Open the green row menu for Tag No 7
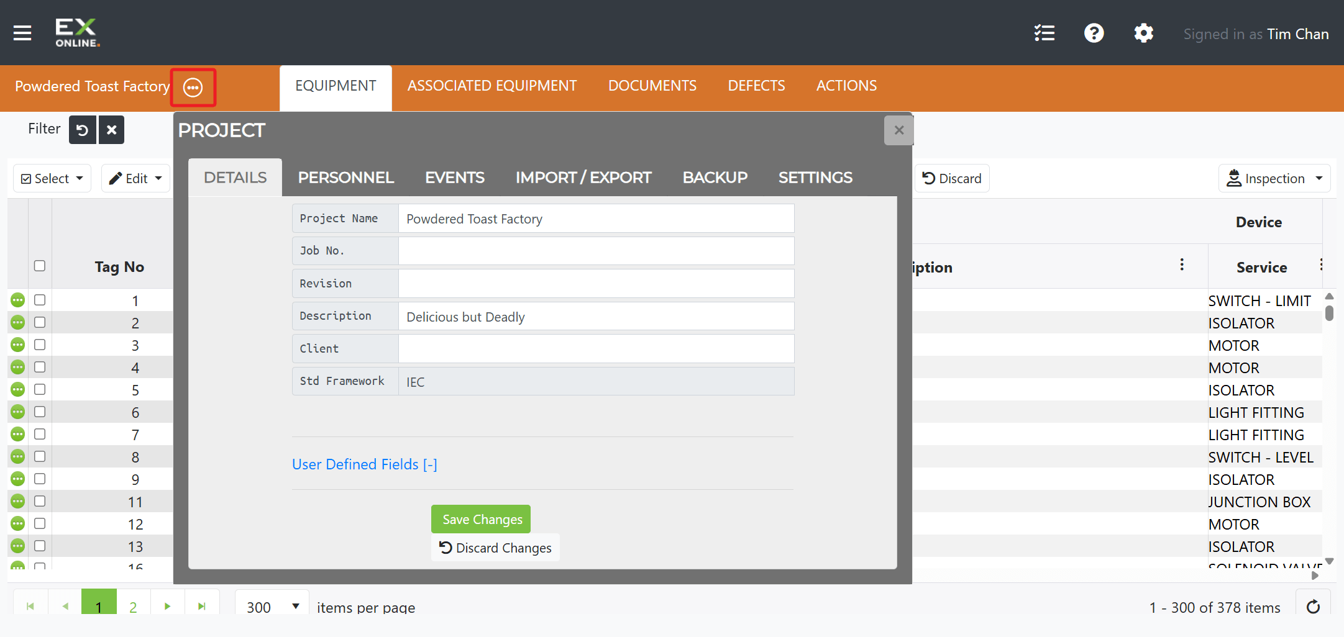The image size is (1344, 637). [18, 435]
